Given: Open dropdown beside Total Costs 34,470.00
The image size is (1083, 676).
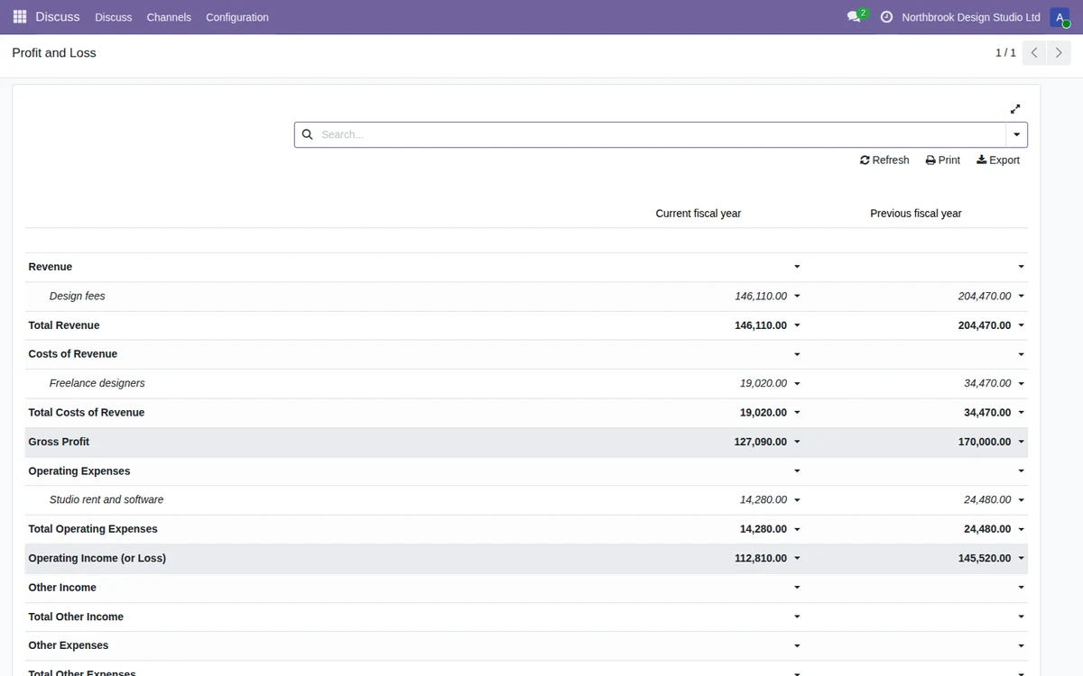Looking at the screenshot, I should (1022, 413).
